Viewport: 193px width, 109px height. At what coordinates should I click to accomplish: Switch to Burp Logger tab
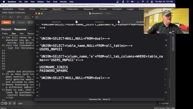pyautogui.click(x=130, y=9)
